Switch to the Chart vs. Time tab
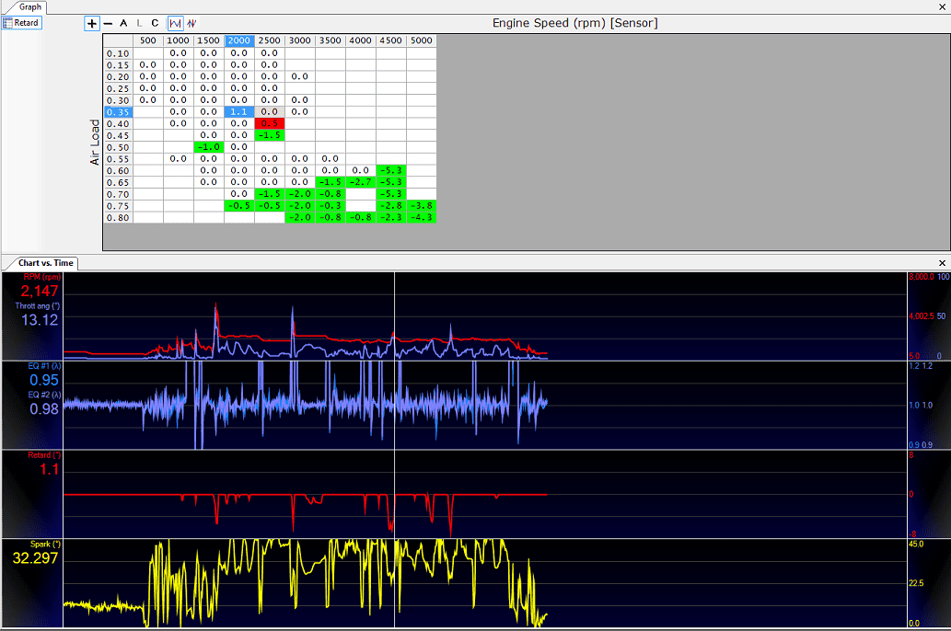The width and height of the screenshot is (951, 631). click(x=45, y=263)
